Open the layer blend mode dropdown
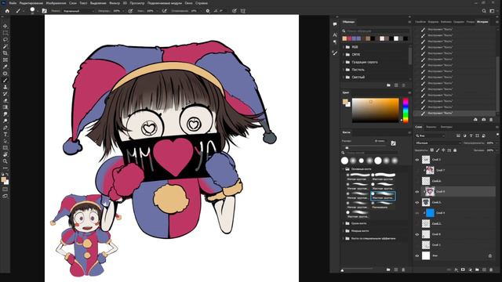Screen dimensions: 502x282 pos(438,143)
